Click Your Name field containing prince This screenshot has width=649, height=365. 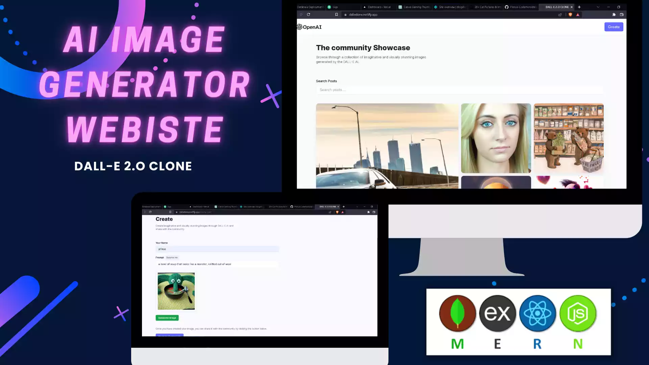217,249
